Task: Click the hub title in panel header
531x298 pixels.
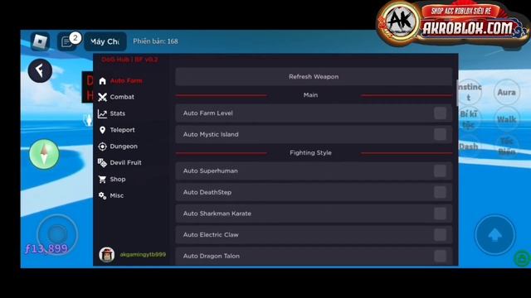Action: point(129,60)
